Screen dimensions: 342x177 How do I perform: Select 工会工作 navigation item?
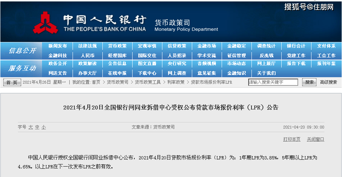(326, 56)
